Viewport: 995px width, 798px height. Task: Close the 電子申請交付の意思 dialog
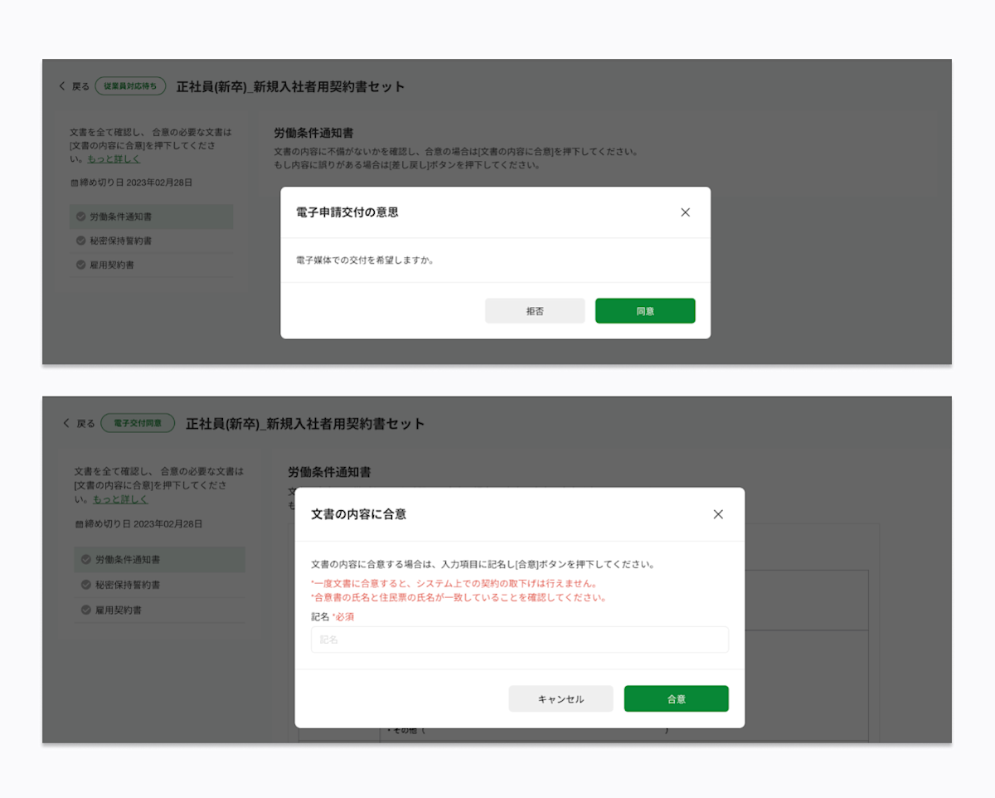point(685,212)
